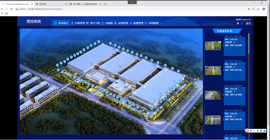The height and width of the screenshot is (140, 270).
Task: Click the 退出 logout button
Action: tap(248, 23)
